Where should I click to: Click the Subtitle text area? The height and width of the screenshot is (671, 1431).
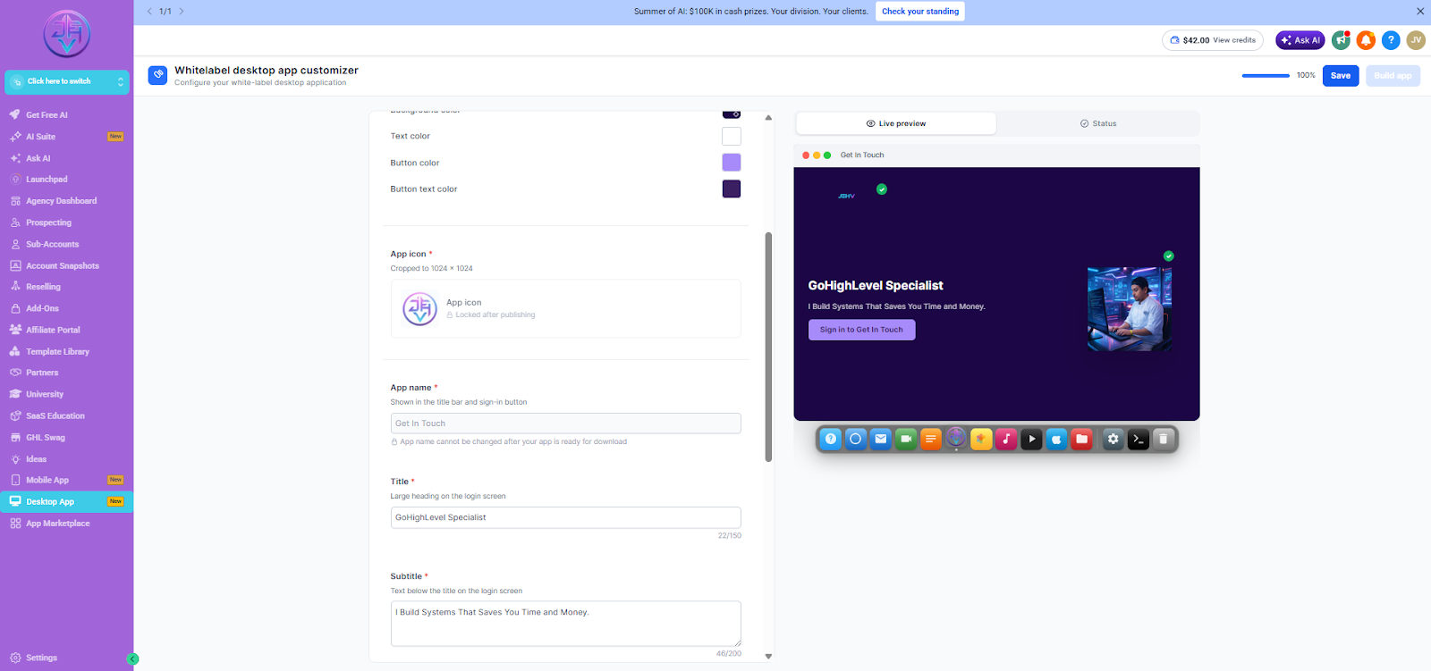pos(566,624)
